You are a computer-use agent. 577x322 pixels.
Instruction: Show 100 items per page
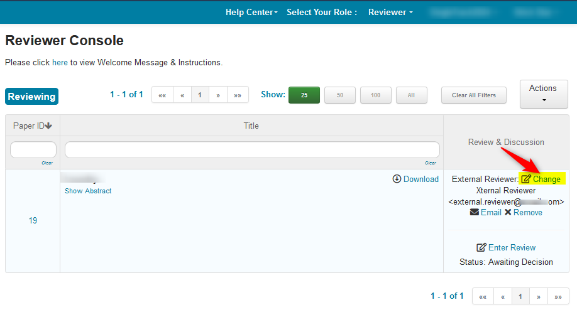tap(376, 95)
